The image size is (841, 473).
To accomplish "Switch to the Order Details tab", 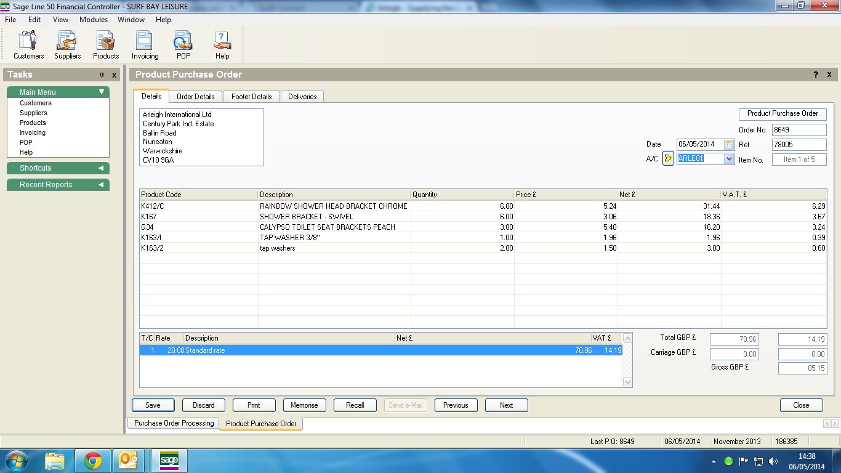I will point(195,97).
